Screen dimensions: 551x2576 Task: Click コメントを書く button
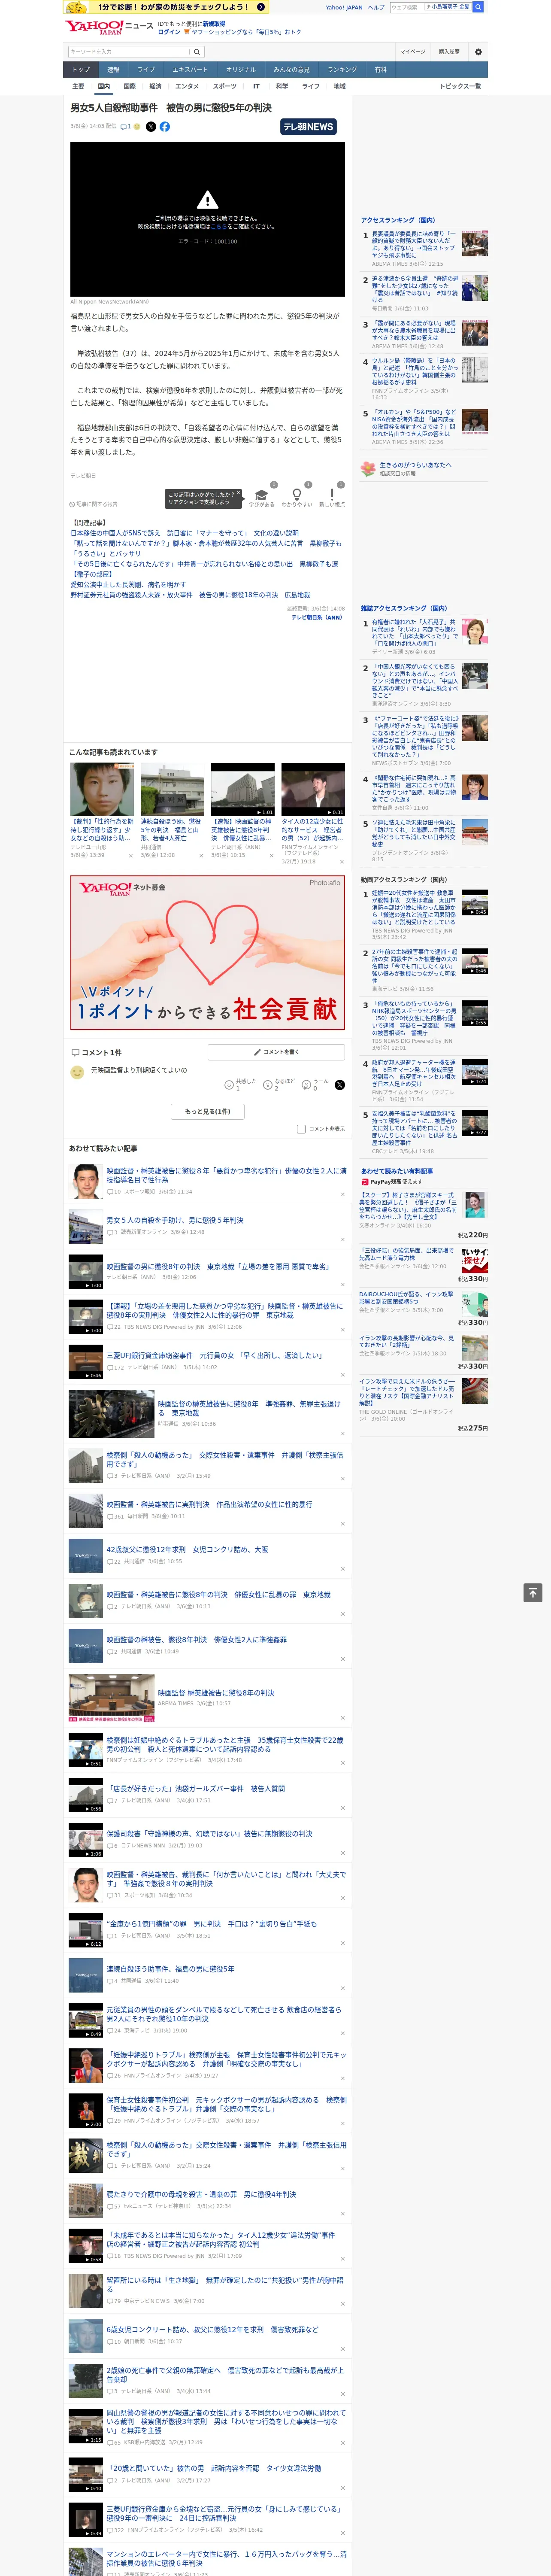tap(277, 1052)
